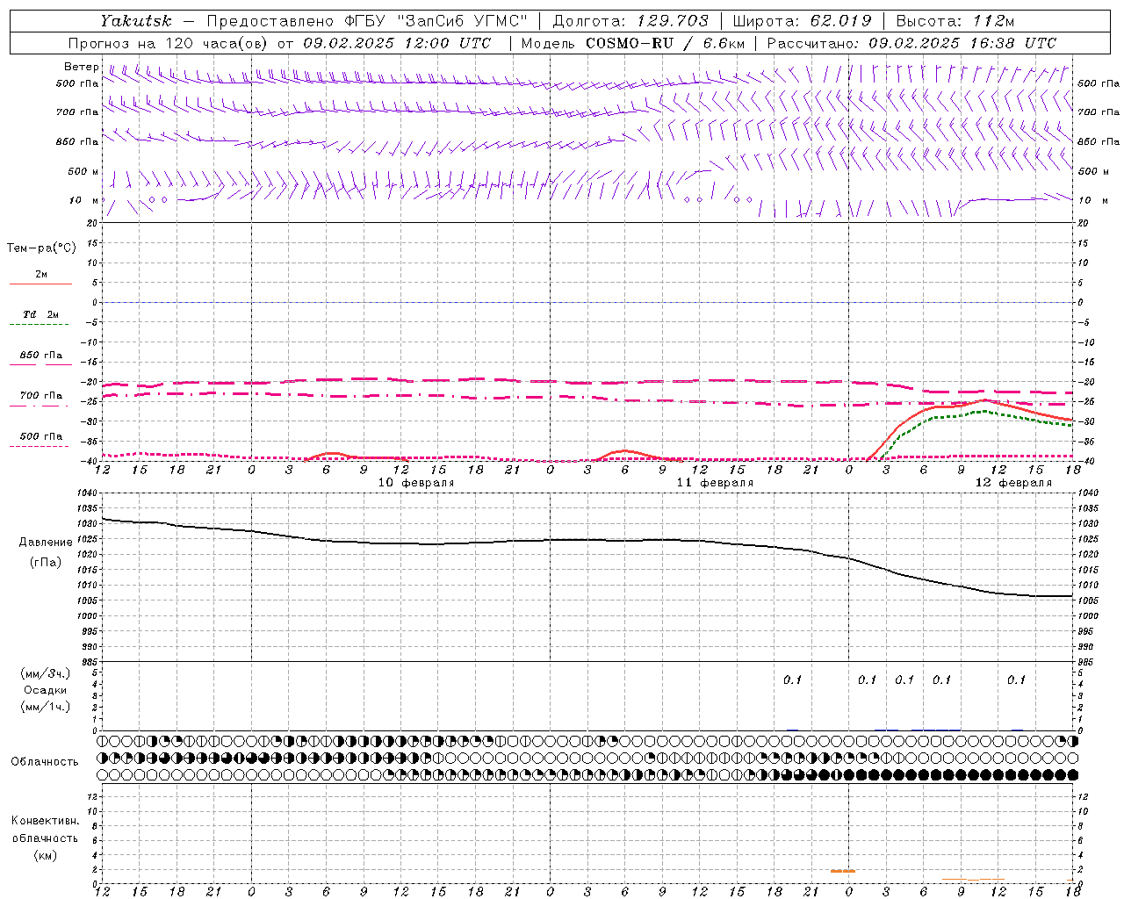The image size is (1124, 899).
Task: Click the orange convective cloud bar near hour 0
Action: pyautogui.click(x=843, y=871)
